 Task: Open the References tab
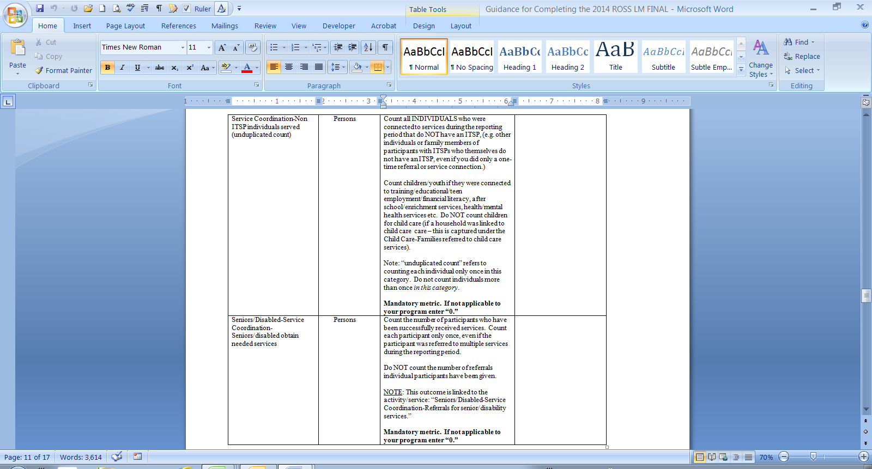coord(178,26)
